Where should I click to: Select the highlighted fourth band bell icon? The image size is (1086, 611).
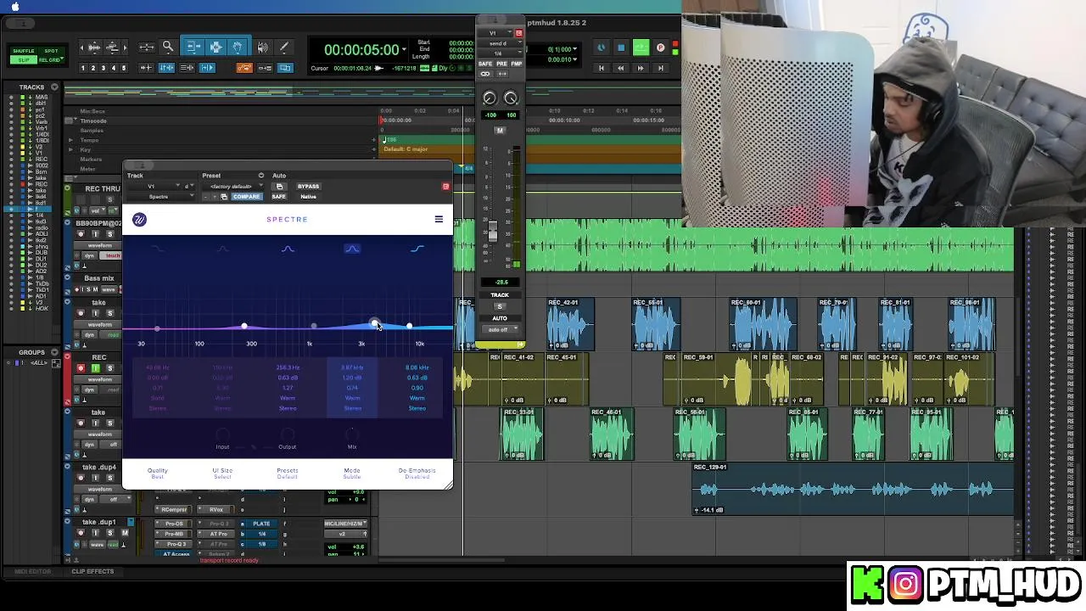[352, 249]
